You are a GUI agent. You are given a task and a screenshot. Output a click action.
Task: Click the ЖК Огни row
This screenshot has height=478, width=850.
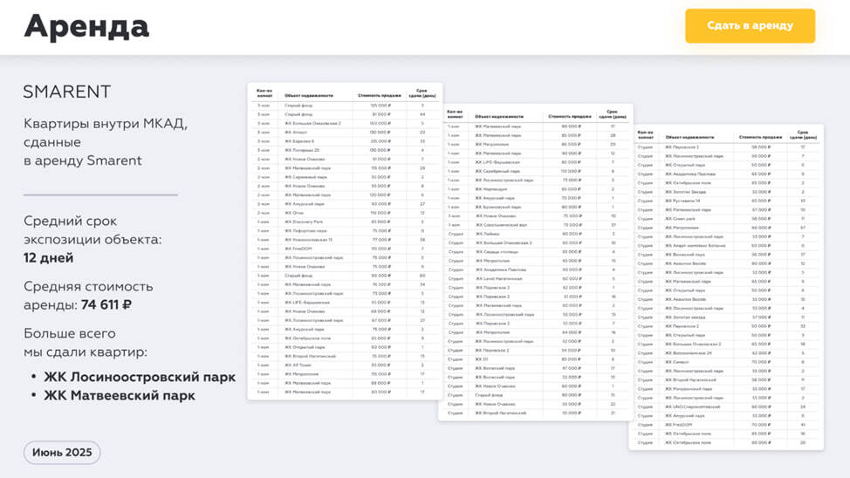pos(345,213)
